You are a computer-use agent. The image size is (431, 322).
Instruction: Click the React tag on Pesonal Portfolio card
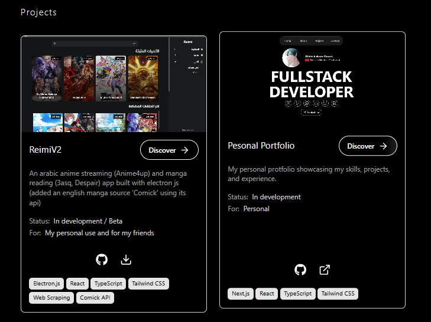[x=267, y=294]
